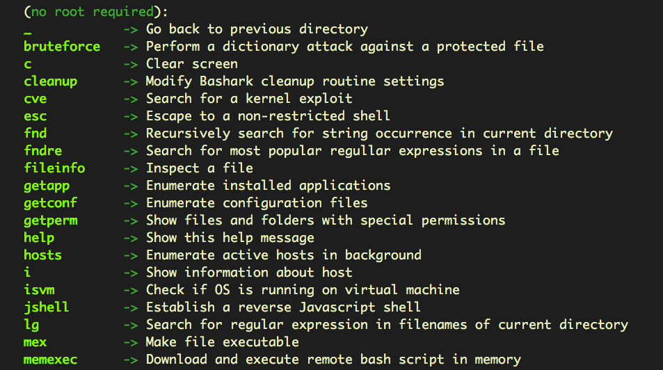Click the 'fndre' command text
This screenshot has height=370, width=663.
click(x=45, y=151)
